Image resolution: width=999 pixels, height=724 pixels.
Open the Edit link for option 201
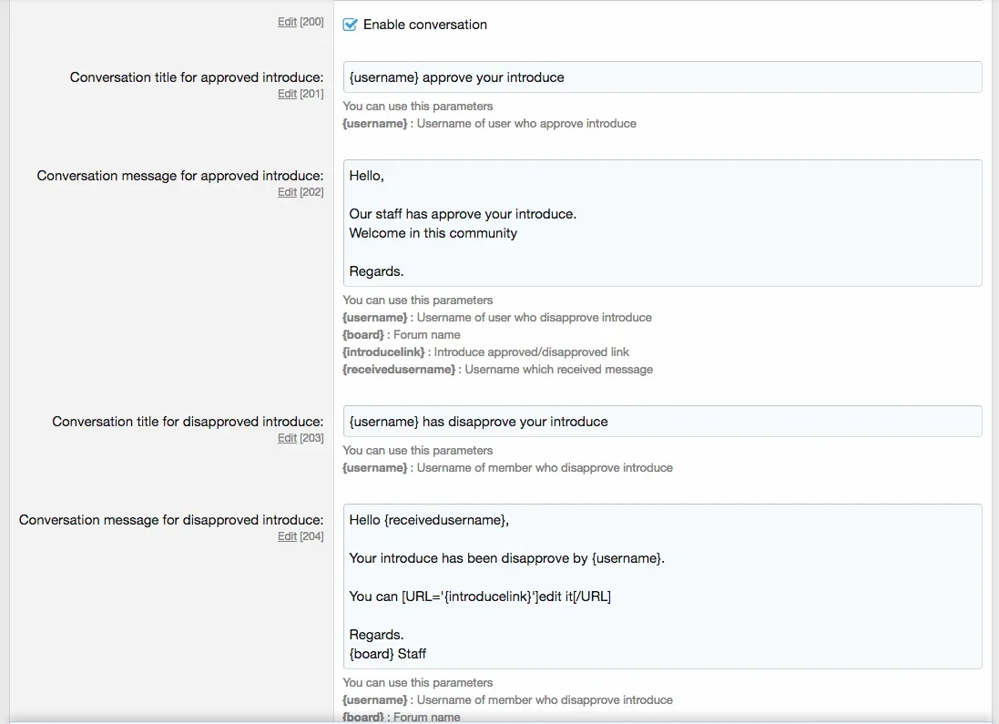[x=287, y=94]
